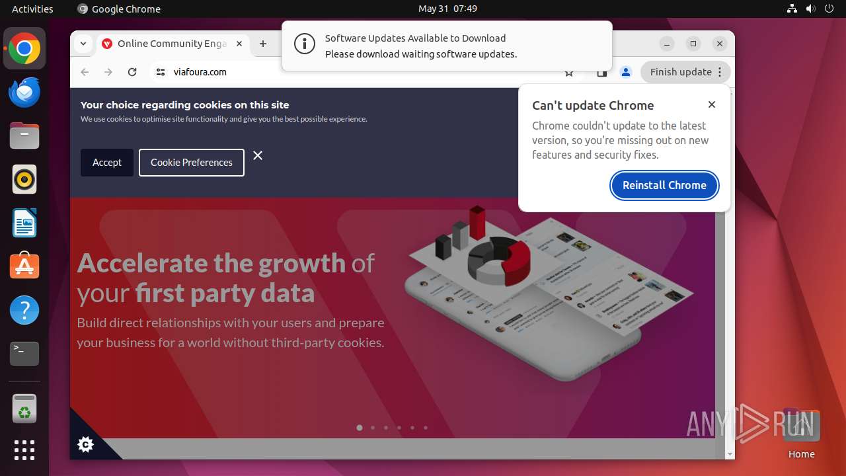Launch Thunderbird Mail from the dock
846x476 pixels.
24,92
